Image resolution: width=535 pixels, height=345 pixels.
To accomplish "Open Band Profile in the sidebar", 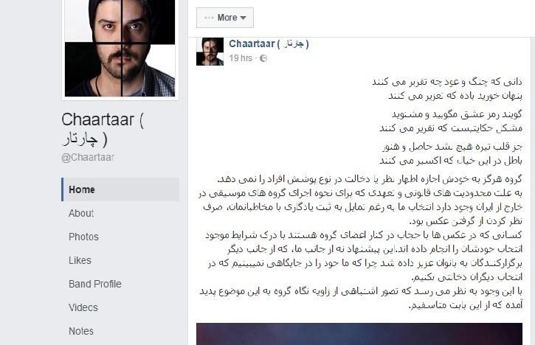I will (x=95, y=284).
